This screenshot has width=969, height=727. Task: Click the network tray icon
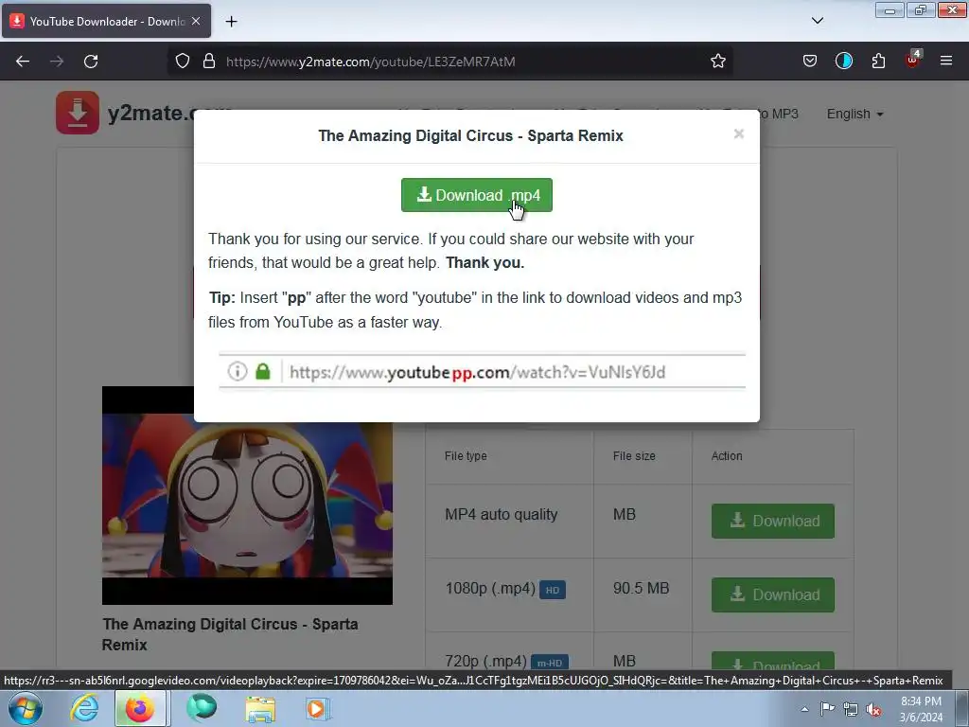(851, 710)
